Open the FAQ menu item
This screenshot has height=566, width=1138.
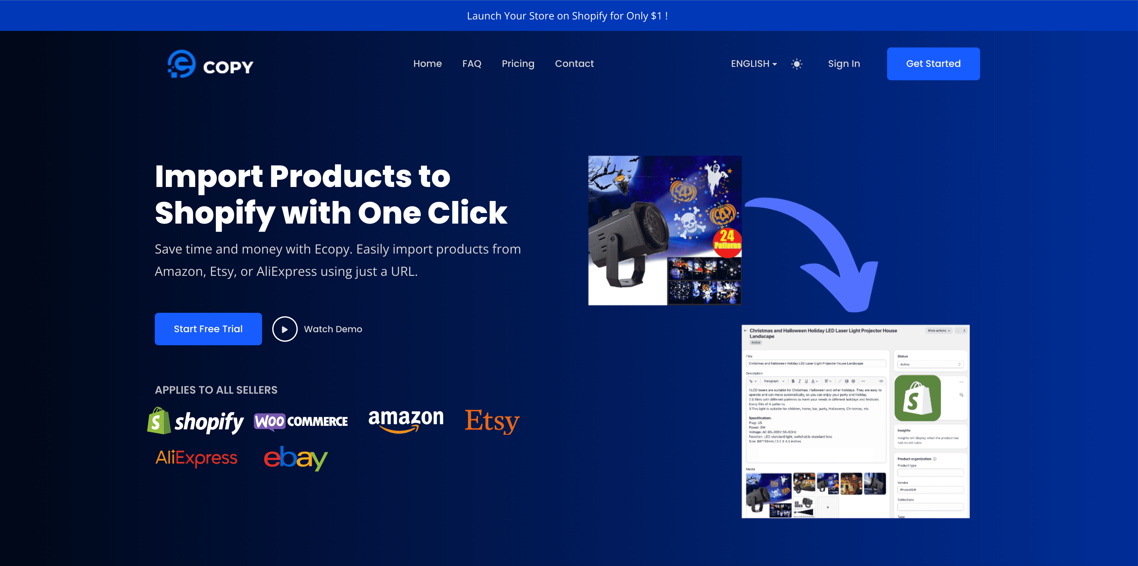[x=472, y=63]
